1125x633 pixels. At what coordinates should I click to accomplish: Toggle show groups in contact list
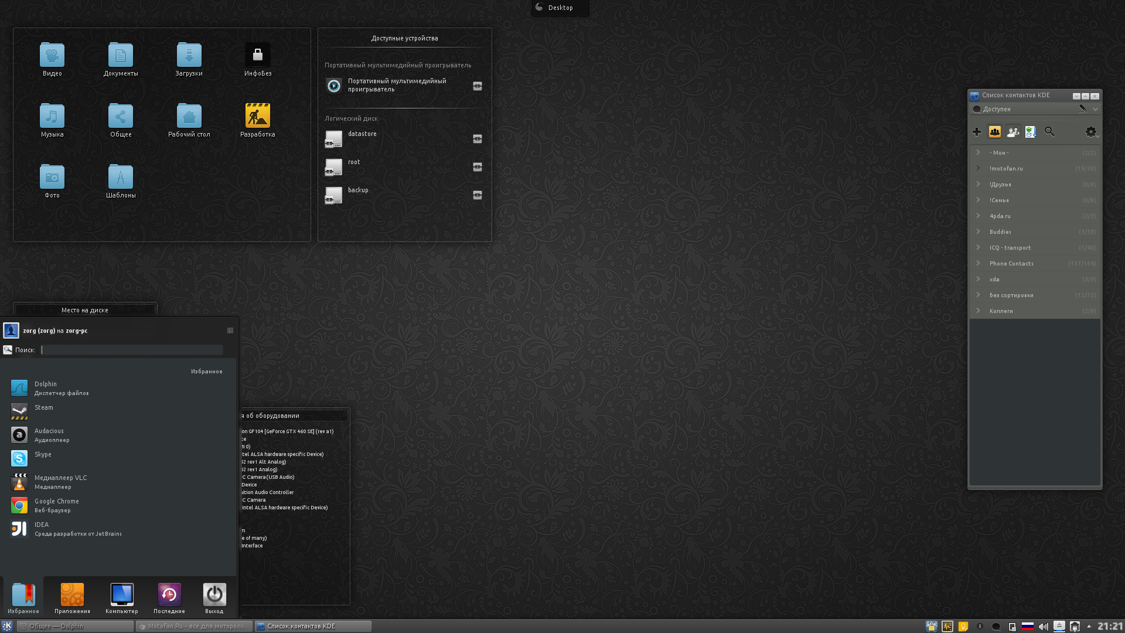click(x=995, y=132)
